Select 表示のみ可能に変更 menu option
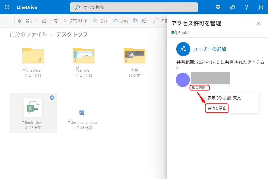268x179 pixels. (224, 98)
